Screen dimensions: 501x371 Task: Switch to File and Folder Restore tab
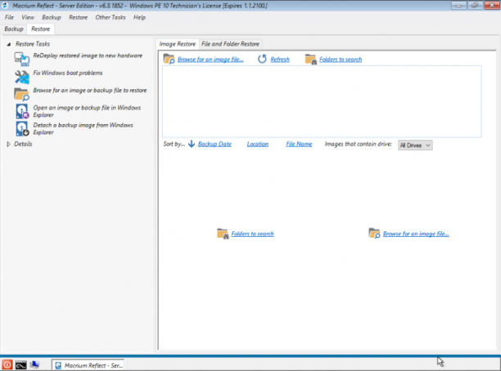pos(230,44)
